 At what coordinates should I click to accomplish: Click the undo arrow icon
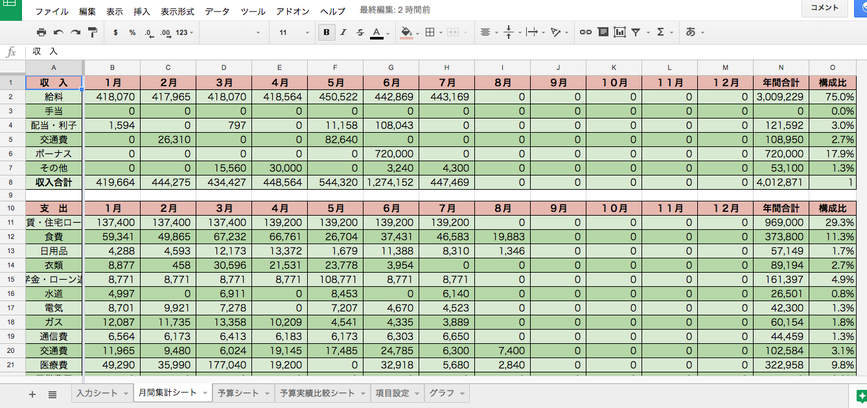[58, 32]
